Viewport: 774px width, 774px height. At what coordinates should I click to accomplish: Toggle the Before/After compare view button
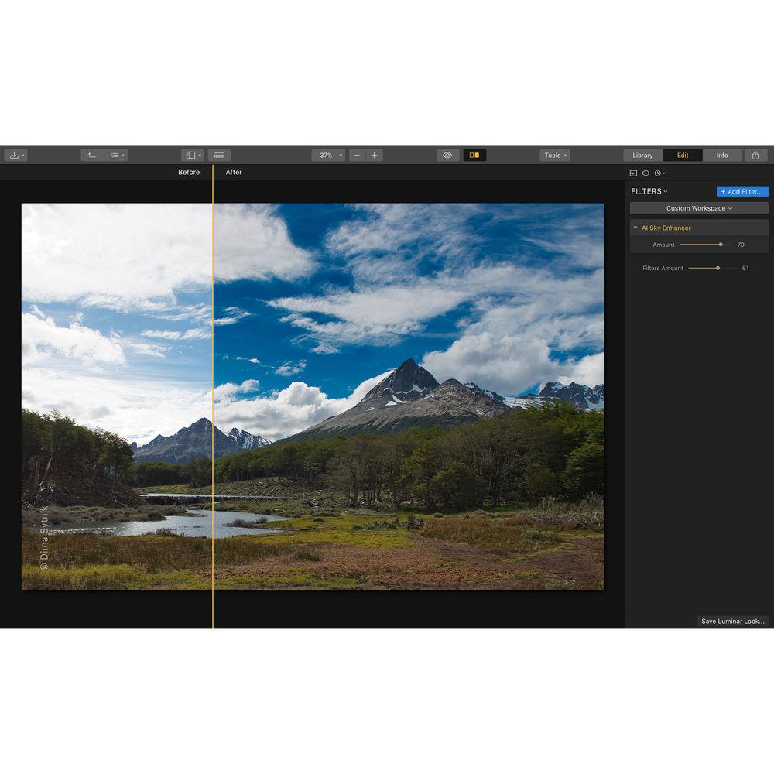(x=476, y=155)
